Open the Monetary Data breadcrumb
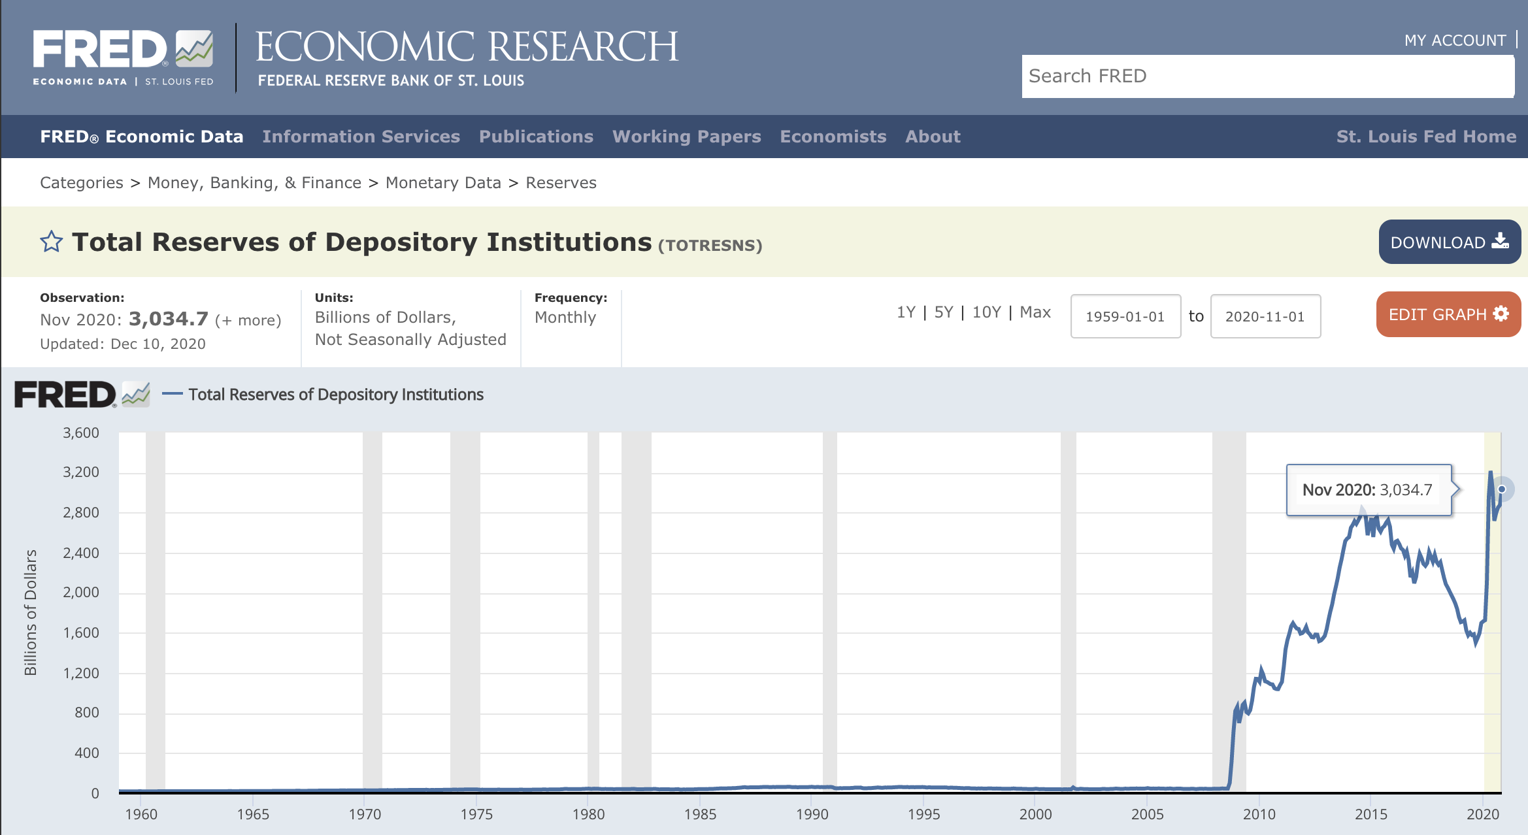Image resolution: width=1528 pixels, height=835 pixels. pos(443,183)
